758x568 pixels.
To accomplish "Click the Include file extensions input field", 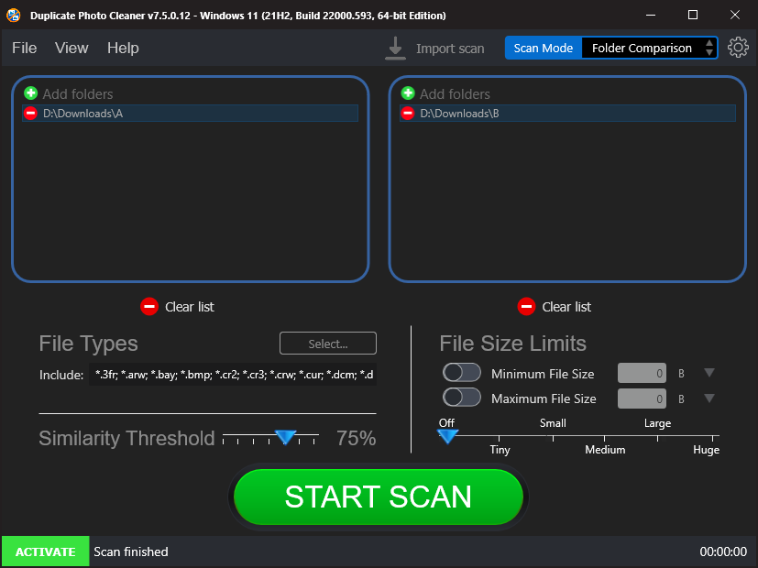I will click(x=233, y=375).
